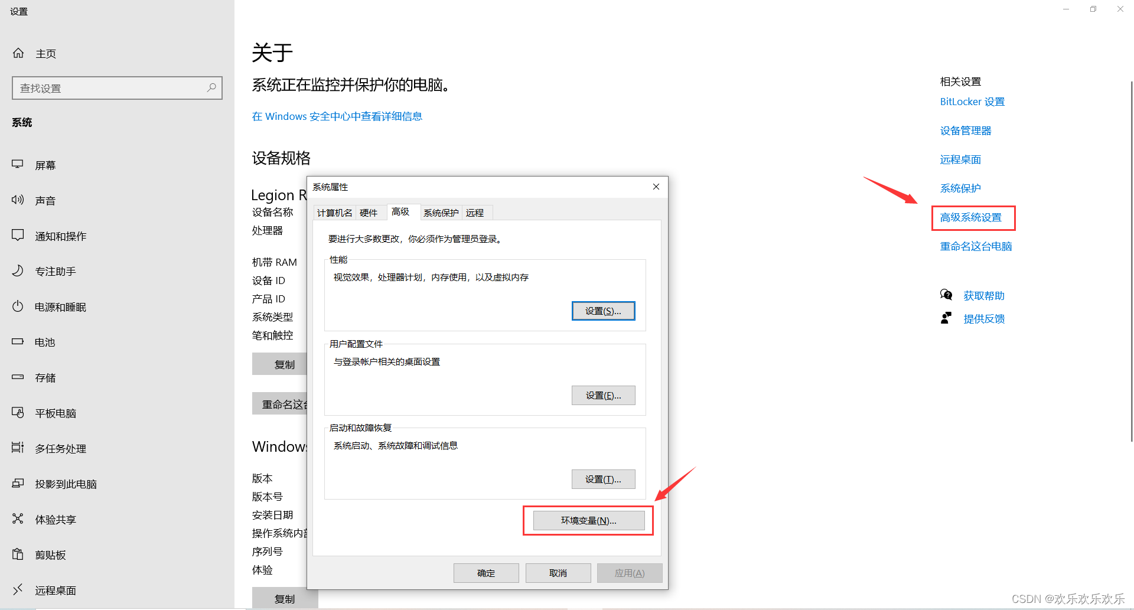Open the System Protection (系统保护) link on the right
Viewport: 1134px width, 610px height.
pos(960,188)
